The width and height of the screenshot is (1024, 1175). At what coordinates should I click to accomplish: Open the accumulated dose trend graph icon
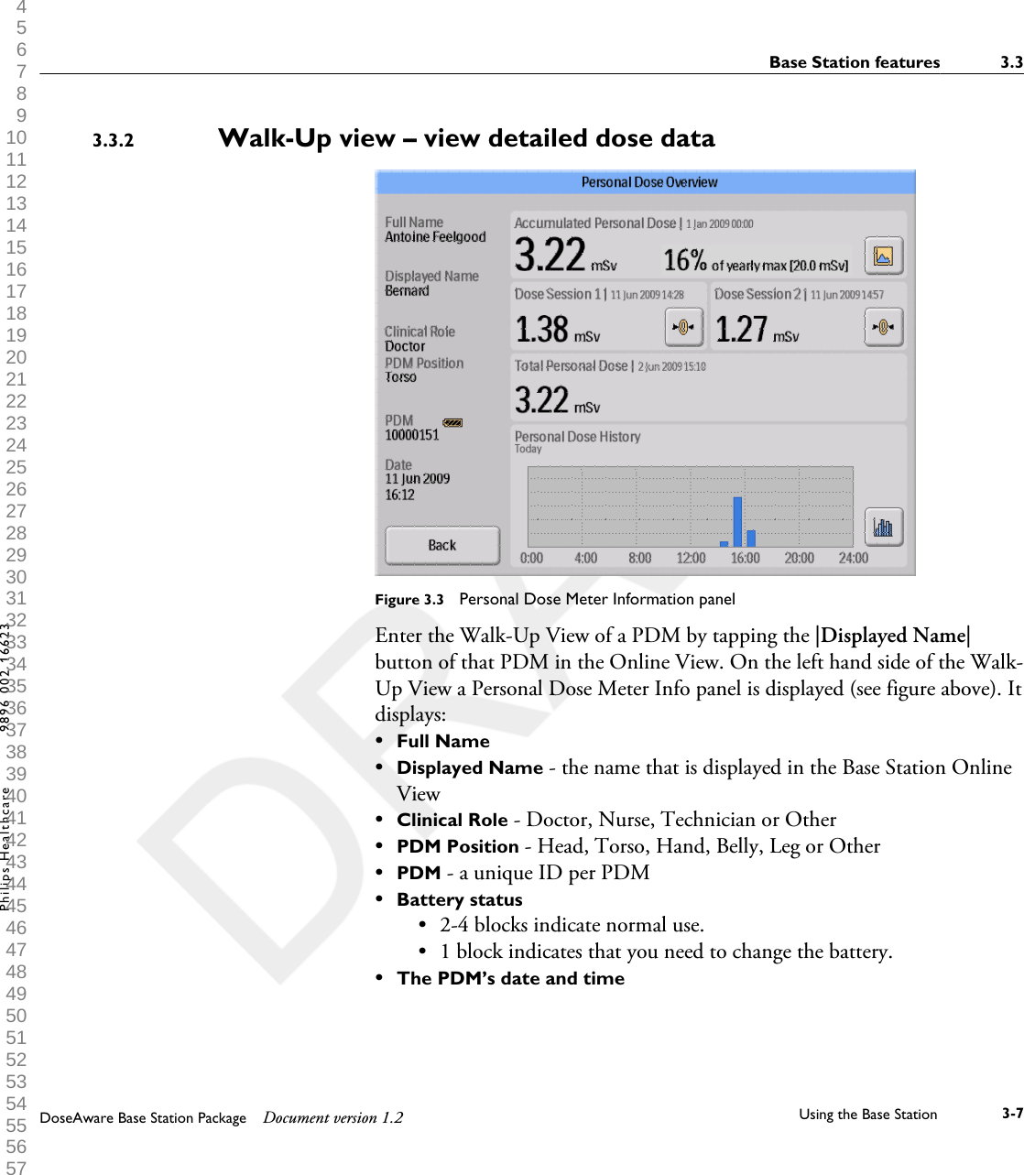(882, 255)
